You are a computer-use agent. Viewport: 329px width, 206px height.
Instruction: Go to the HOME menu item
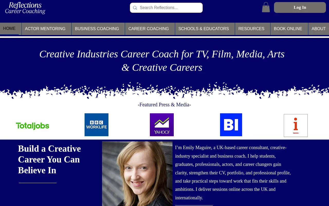[9, 29]
